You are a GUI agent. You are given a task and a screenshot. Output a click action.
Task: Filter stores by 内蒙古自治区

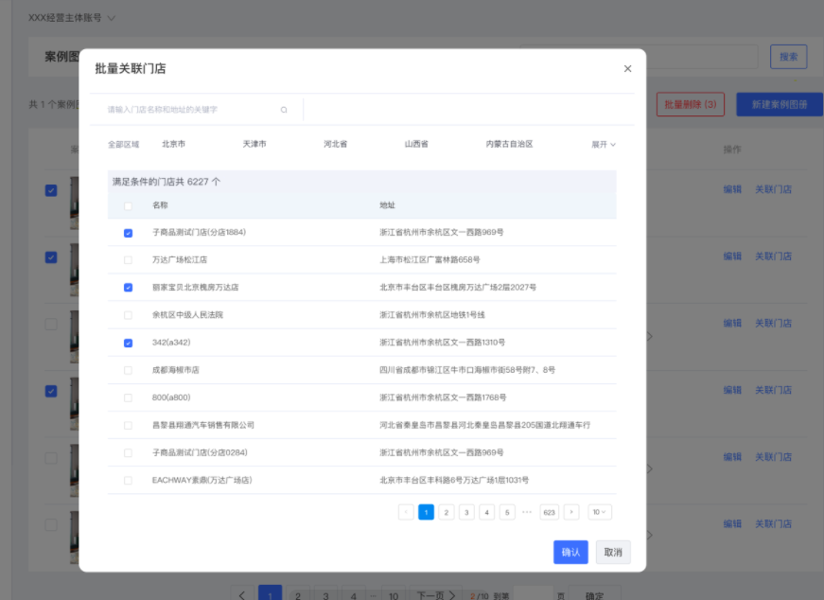click(509, 144)
